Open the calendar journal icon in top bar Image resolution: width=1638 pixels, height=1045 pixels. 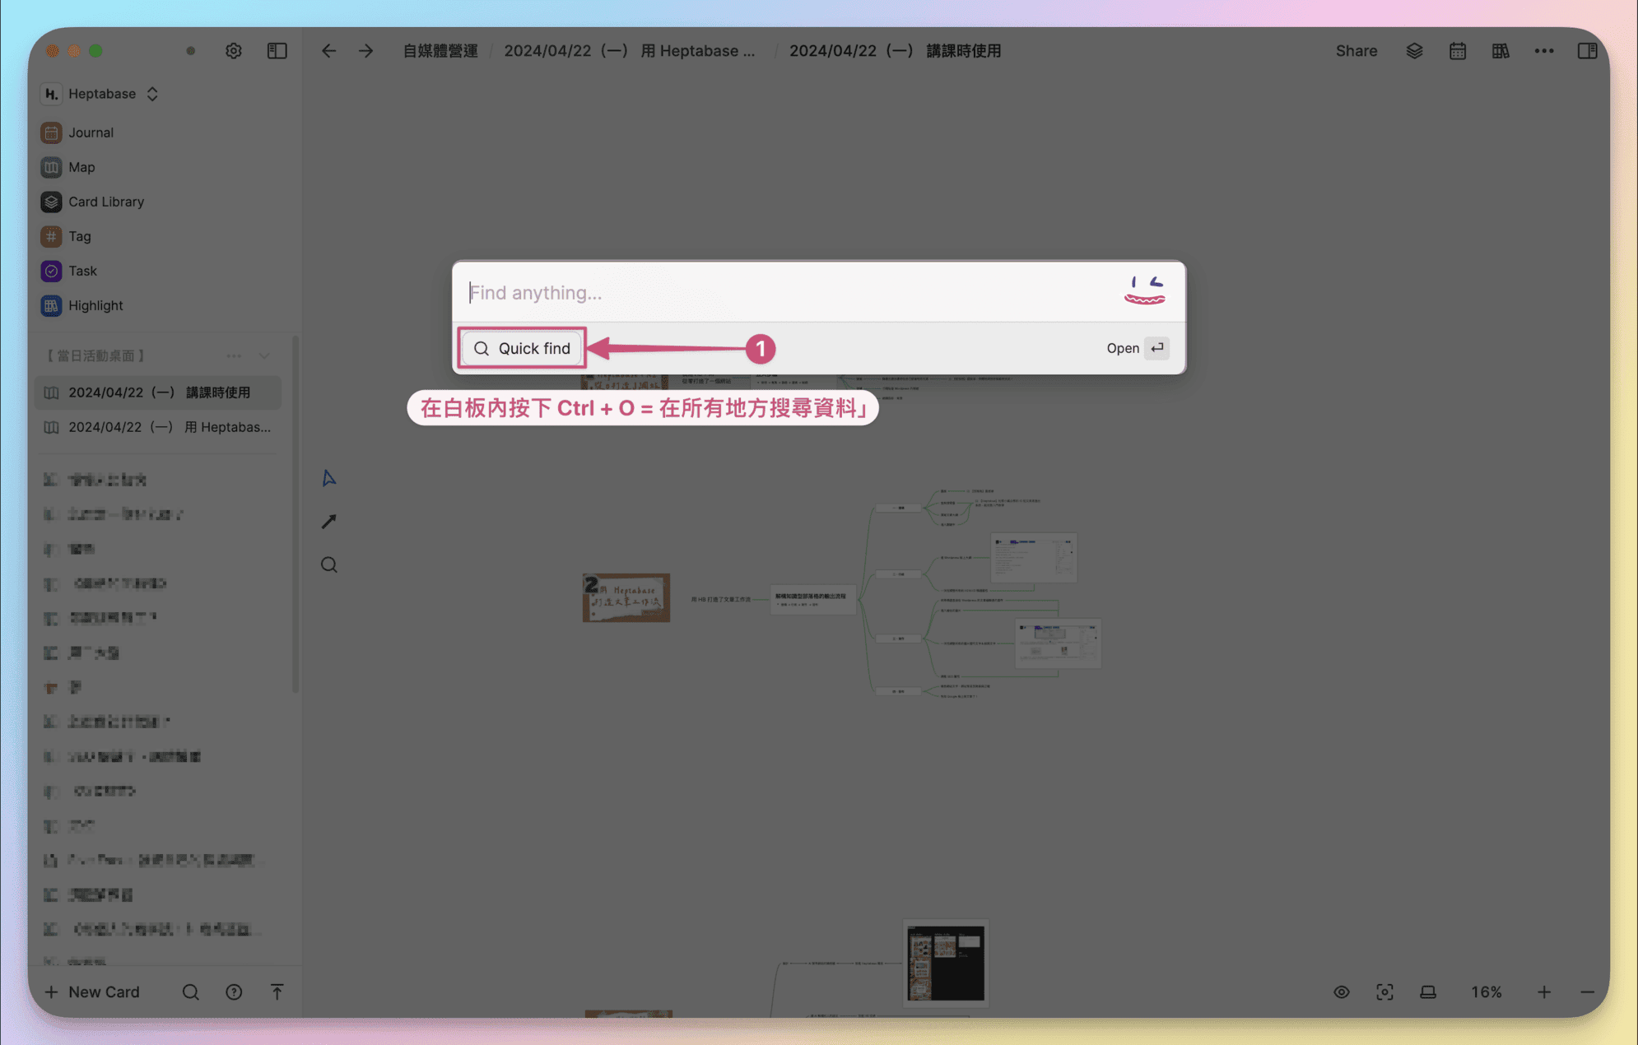pos(1458,51)
